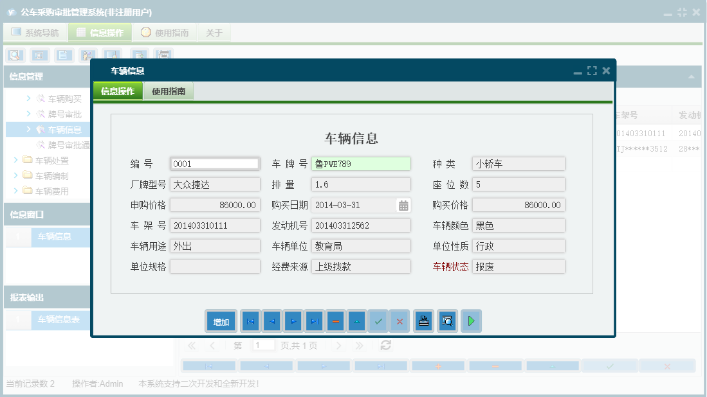Jump to the last record
The height and width of the screenshot is (397, 707).
[314, 321]
